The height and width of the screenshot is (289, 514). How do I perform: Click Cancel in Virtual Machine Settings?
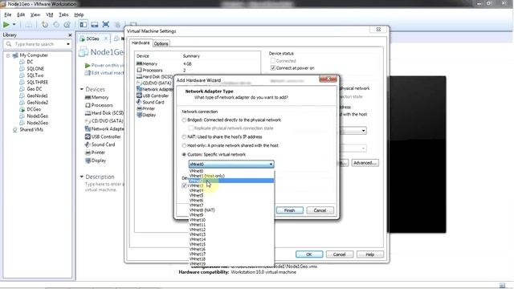(339, 254)
